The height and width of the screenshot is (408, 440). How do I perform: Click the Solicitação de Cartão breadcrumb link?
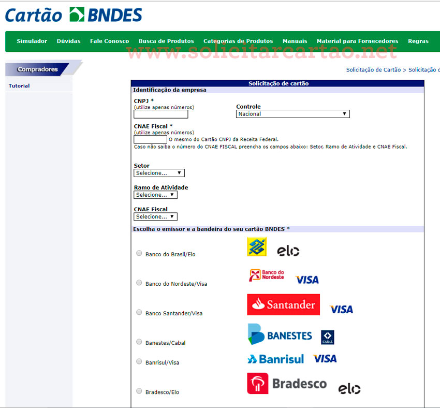pyautogui.click(x=373, y=70)
